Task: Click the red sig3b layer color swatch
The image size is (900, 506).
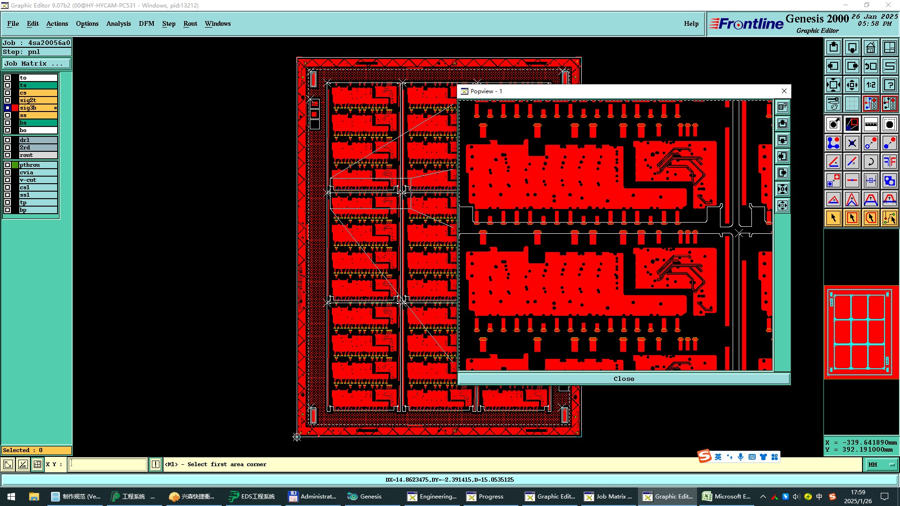Action: point(15,108)
